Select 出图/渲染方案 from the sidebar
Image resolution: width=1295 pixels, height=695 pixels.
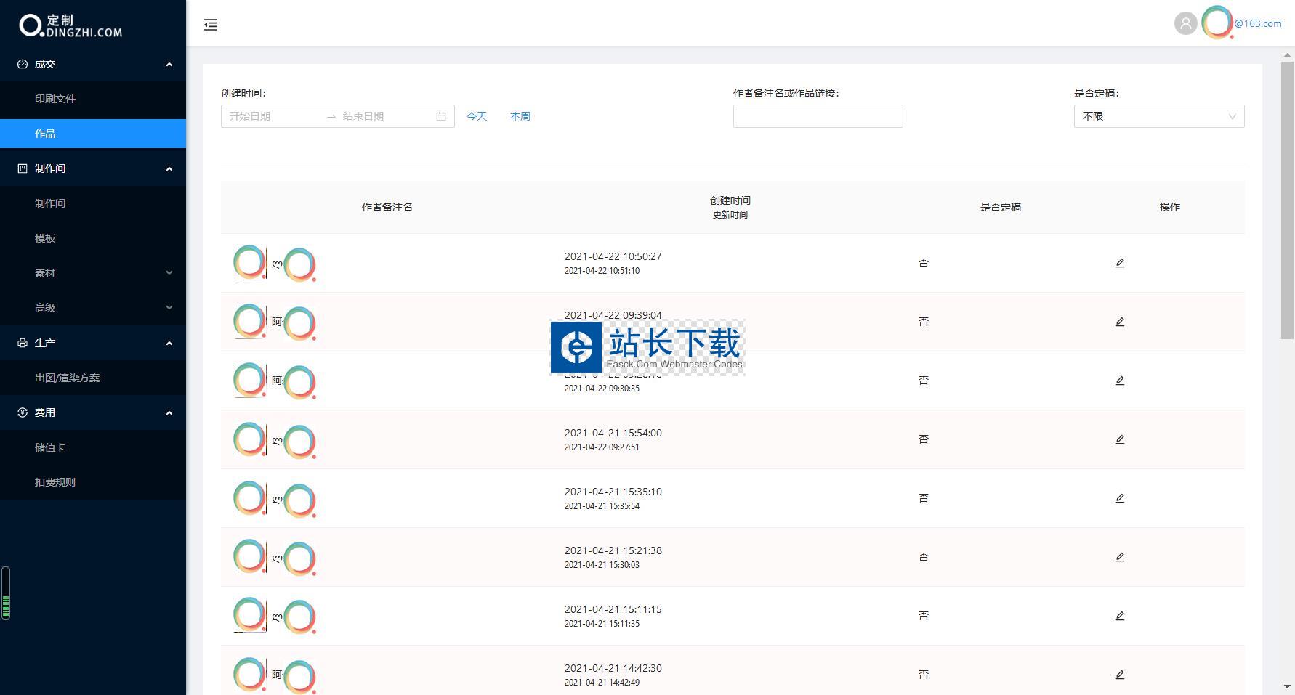[68, 378]
